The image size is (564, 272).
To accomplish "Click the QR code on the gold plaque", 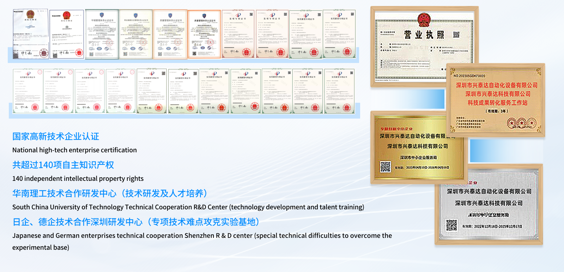I will 386,166.
